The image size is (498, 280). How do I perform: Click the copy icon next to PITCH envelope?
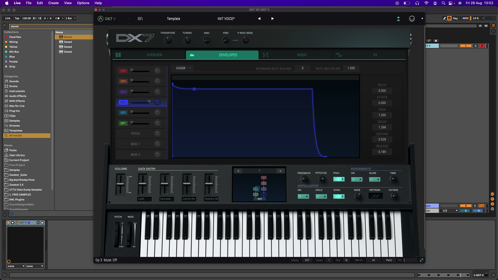(157, 133)
